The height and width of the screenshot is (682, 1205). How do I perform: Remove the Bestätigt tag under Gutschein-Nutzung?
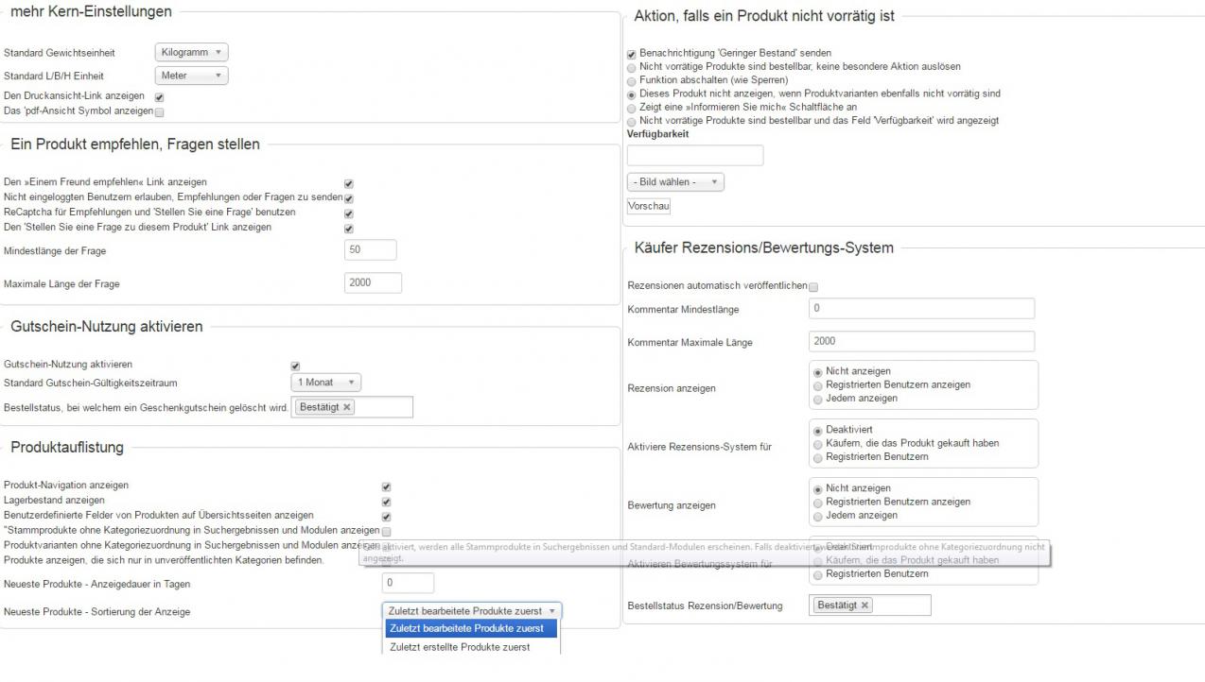click(347, 407)
